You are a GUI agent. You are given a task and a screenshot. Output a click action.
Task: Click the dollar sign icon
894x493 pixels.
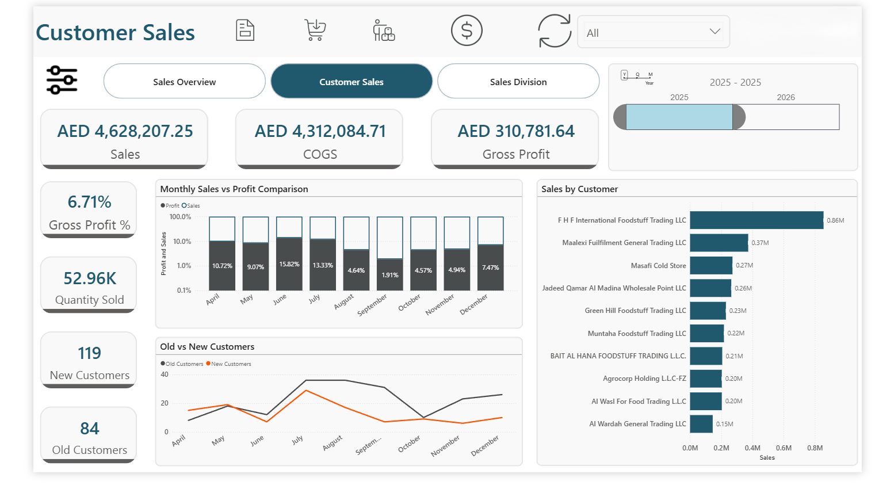coord(467,30)
